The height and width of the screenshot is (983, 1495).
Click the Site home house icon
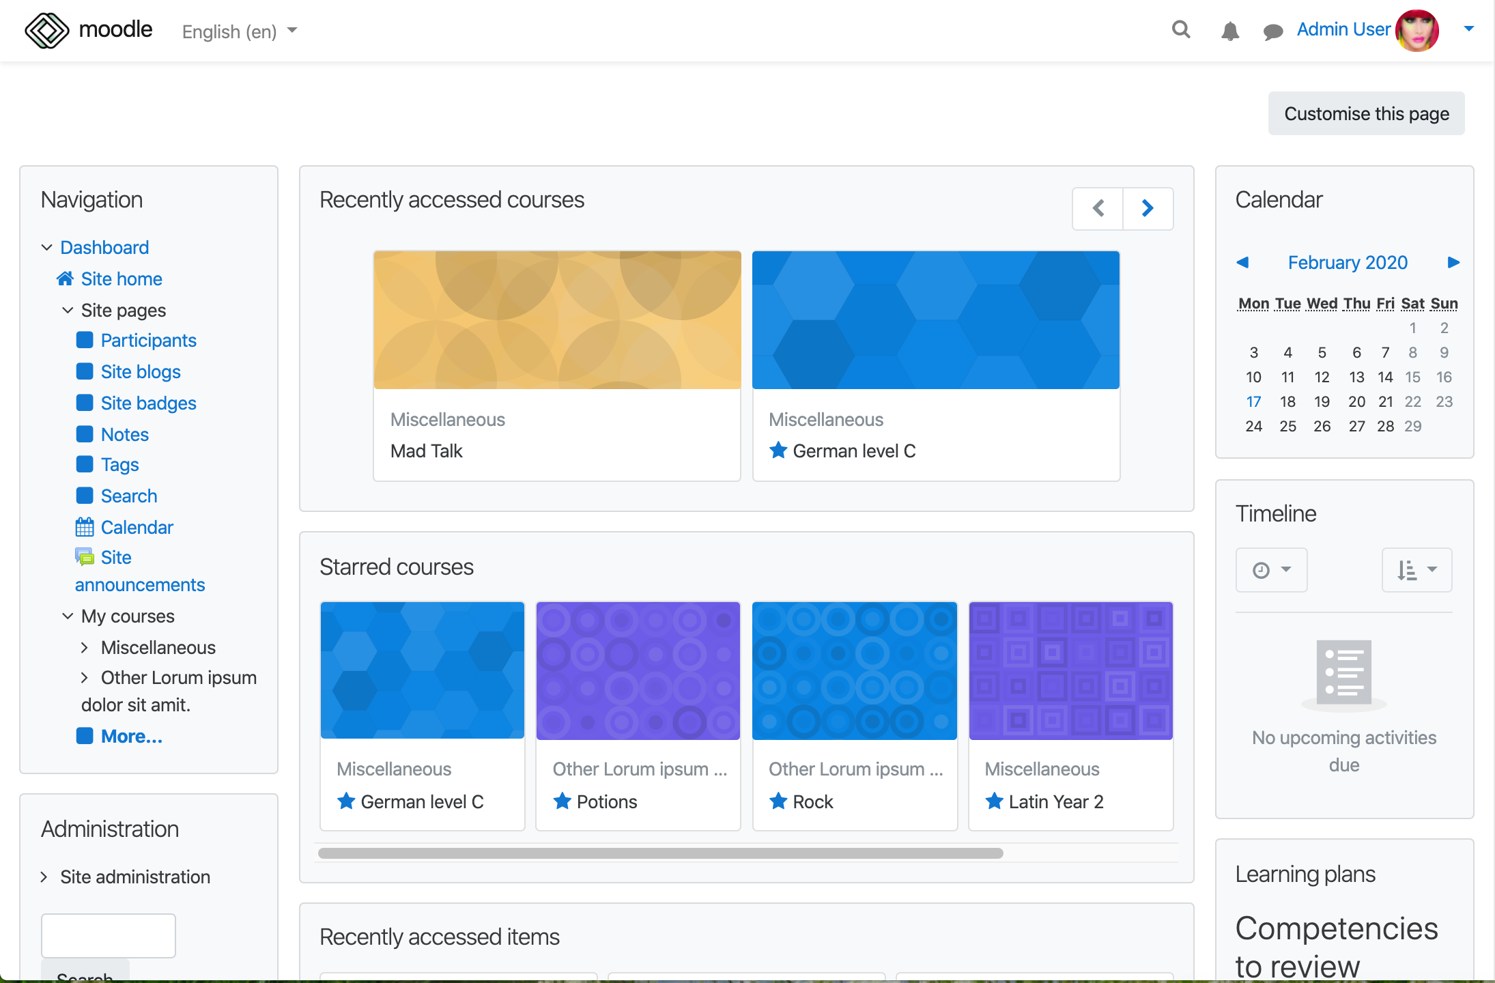pyautogui.click(x=66, y=279)
